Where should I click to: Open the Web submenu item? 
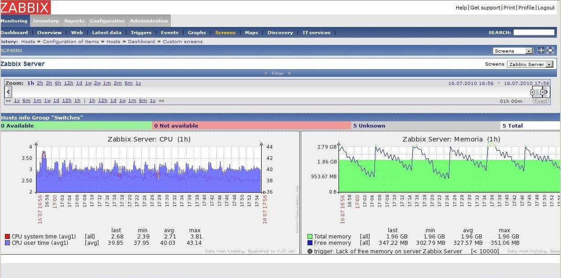point(77,32)
